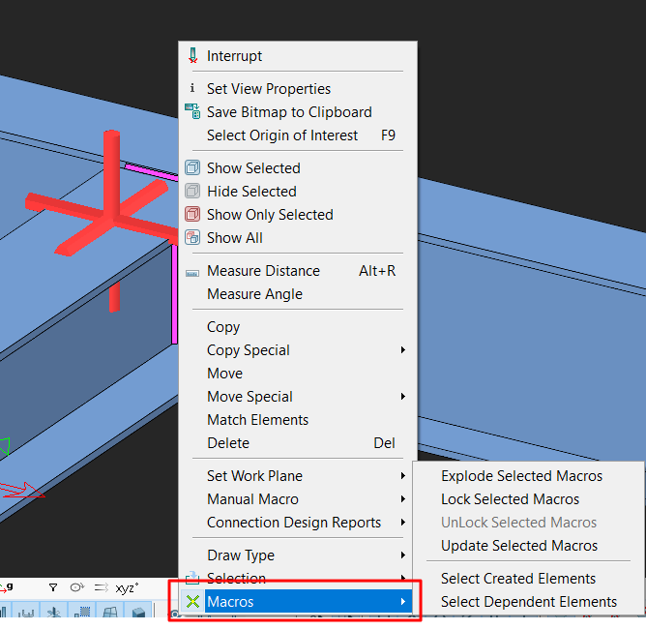Choose Explode Selected Macros

521,476
